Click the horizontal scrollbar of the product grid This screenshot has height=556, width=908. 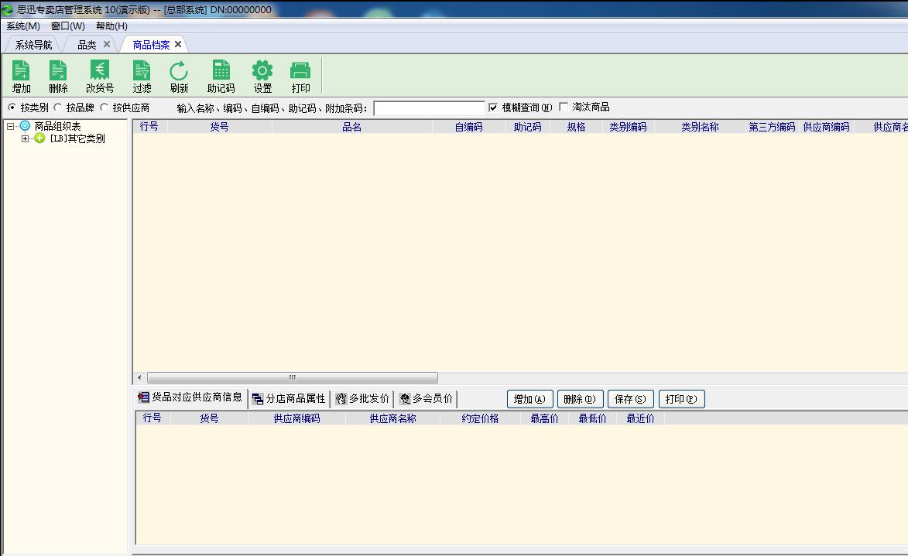[292, 378]
